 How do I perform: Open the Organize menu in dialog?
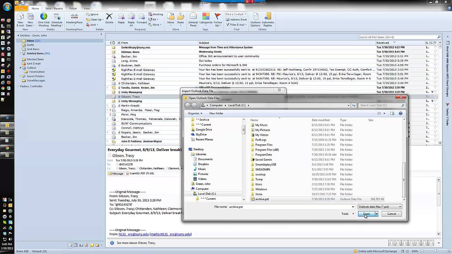[195, 113]
